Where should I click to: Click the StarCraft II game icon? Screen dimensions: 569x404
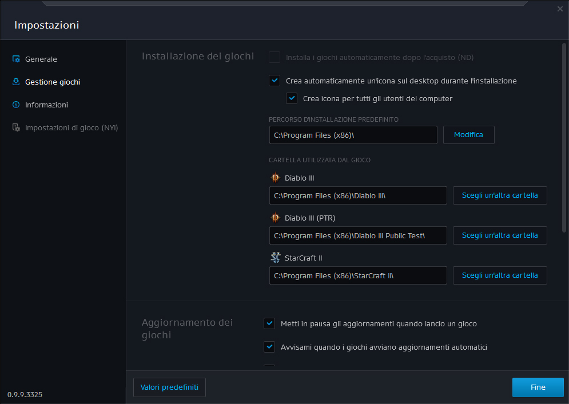(275, 258)
